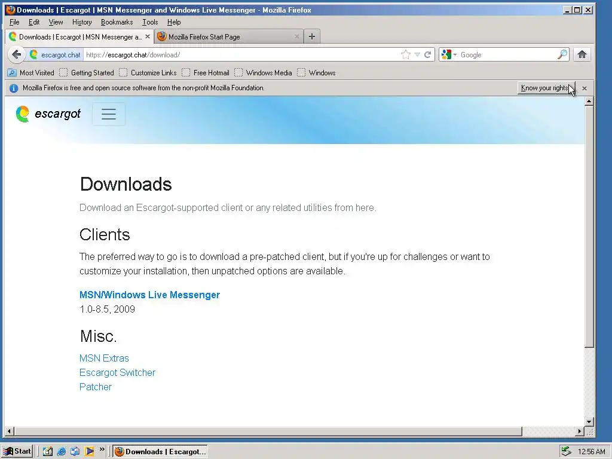
Task: Click the Downloads heading text
Action: (x=126, y=184)
